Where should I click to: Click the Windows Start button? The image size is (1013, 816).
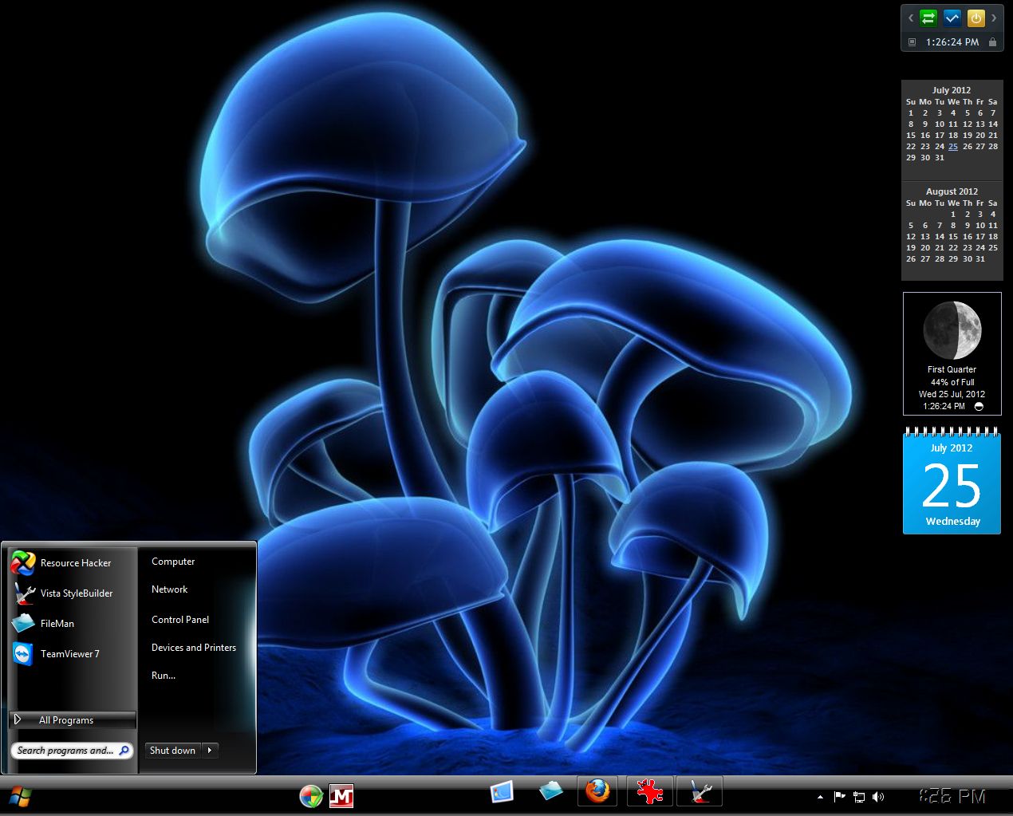coord(19,796)
